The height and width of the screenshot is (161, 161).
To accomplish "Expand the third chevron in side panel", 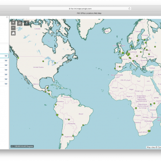I will (x=6, y=65).
